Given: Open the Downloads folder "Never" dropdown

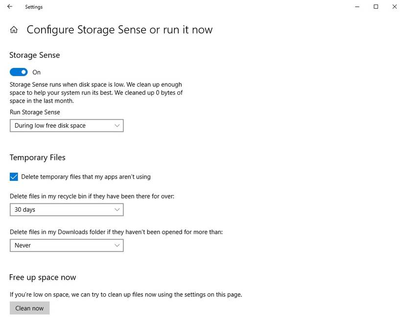Looking at the screenshot, I should (x=66, y=245).
